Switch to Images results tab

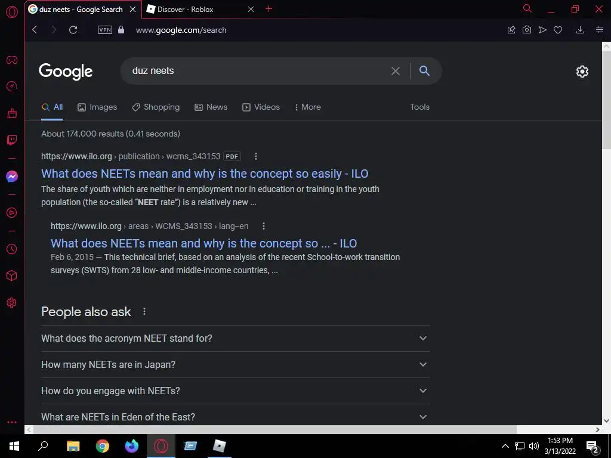(x=97, y=107)
